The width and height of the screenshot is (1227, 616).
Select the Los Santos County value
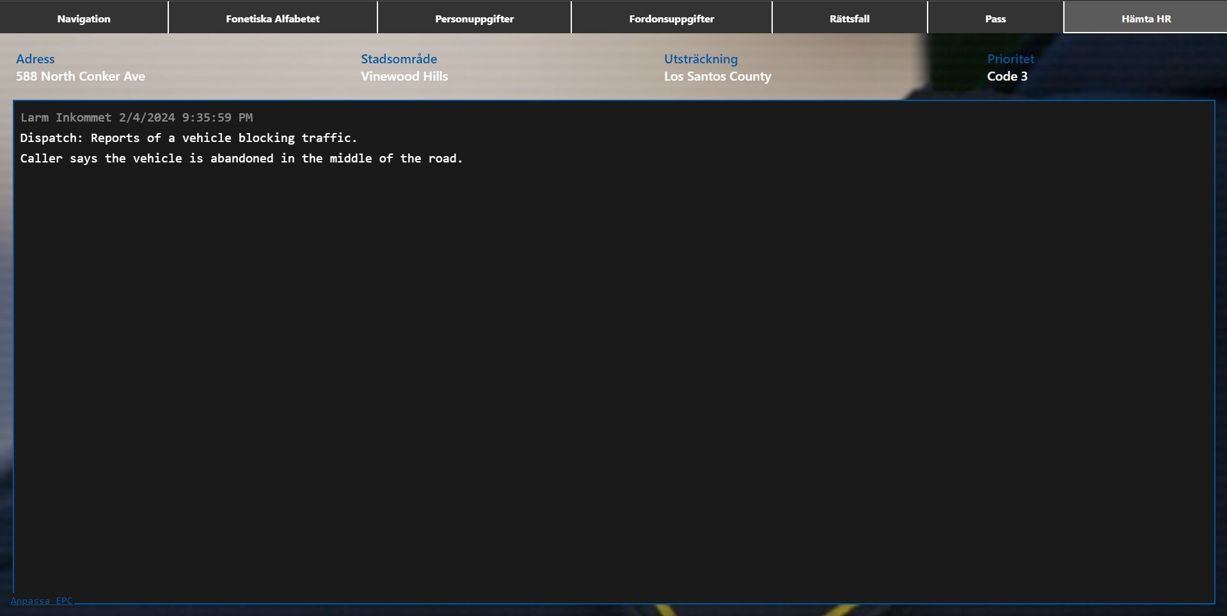point(717,76)
